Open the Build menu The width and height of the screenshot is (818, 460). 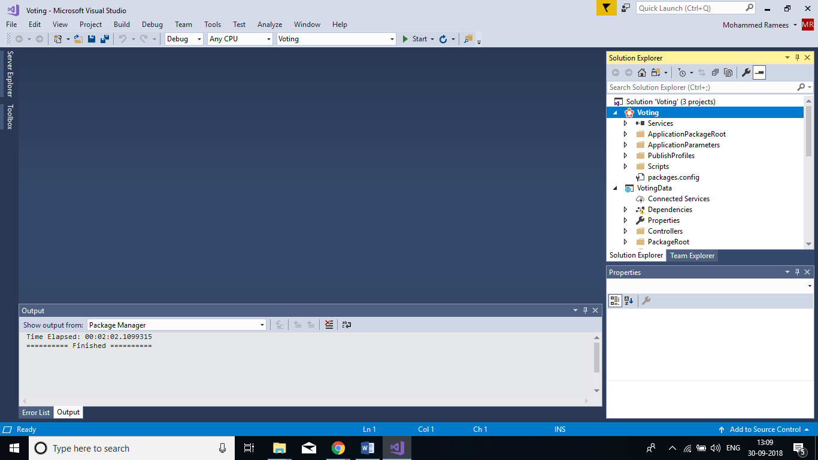[122, 25]
